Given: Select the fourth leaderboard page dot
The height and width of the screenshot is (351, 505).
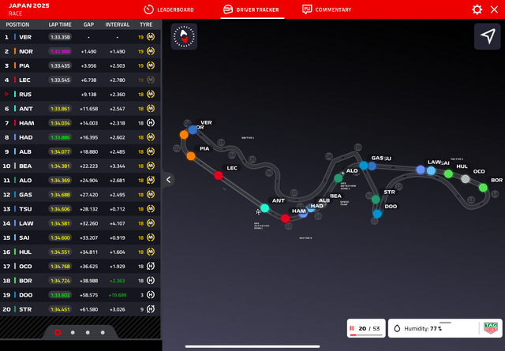Looking at the screenshot, I should (103, 332).
